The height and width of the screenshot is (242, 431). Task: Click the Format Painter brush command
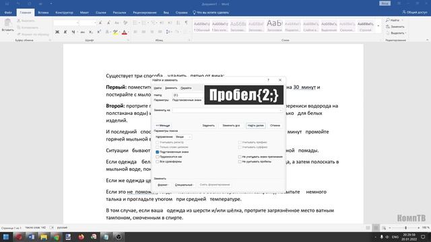tap(33, 34)
